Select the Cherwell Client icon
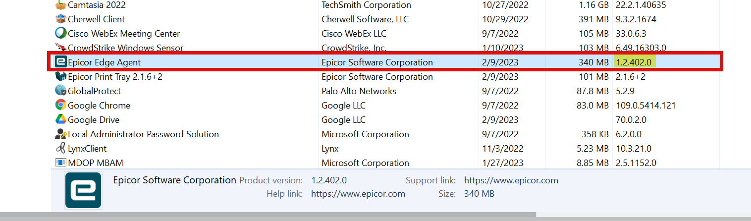 point(60,19)
